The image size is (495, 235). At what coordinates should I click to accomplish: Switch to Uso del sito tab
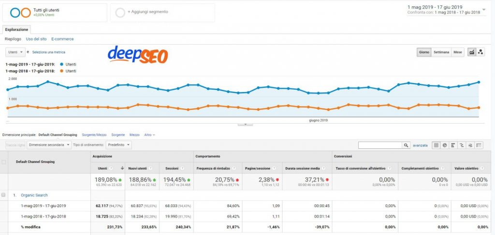(36, 39)
